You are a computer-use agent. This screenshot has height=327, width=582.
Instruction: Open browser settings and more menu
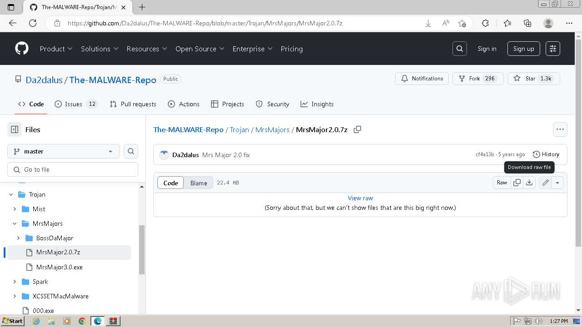[x=569, y=23]
